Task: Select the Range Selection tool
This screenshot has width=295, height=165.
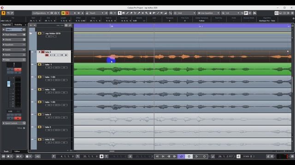Action: pos(124,13)
